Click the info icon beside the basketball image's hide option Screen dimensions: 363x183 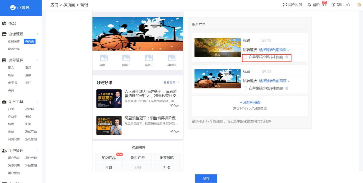(x=287, y=88)
